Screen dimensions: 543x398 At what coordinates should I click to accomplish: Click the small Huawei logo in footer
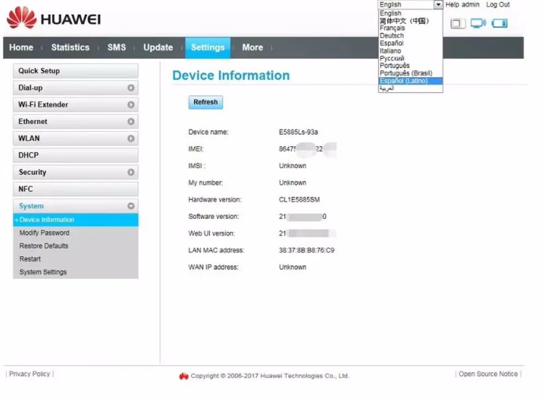click(x=184, y=376)
